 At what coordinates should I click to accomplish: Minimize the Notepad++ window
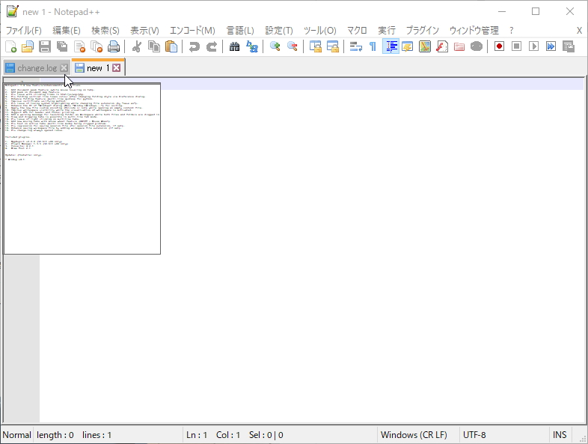(502, 12)
